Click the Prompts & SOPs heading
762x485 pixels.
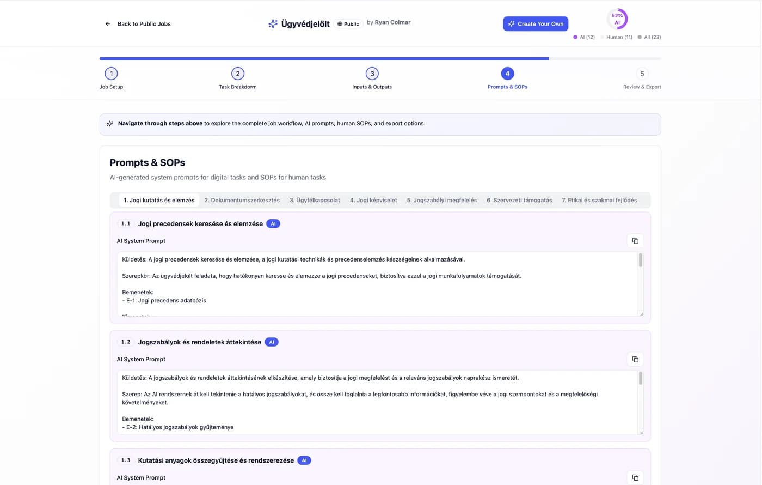pyautogui.click(x=148, y=163)
